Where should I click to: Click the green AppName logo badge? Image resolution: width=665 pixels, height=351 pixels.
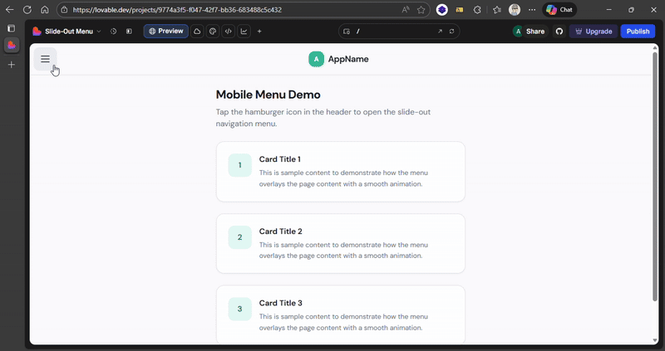pos(316,59)
